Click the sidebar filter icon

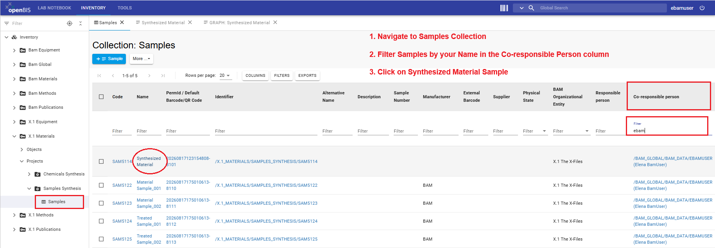7,23
